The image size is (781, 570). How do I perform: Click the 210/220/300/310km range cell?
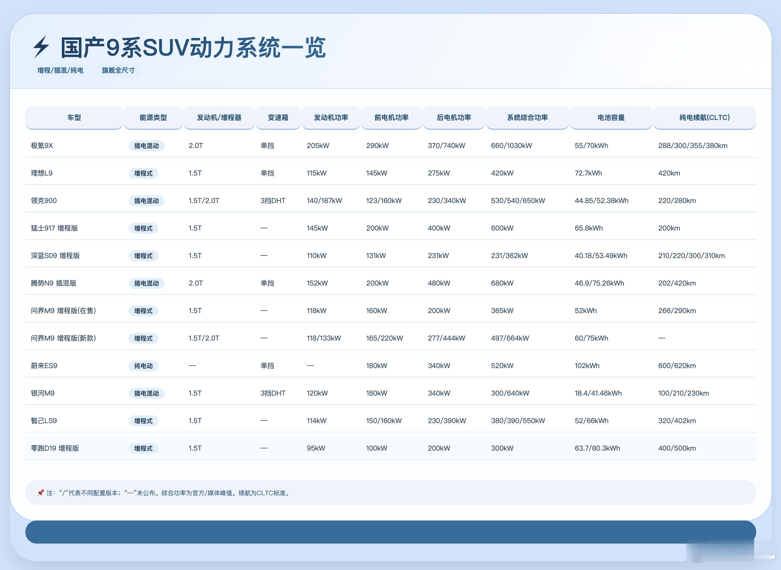(x=691, y=256)
